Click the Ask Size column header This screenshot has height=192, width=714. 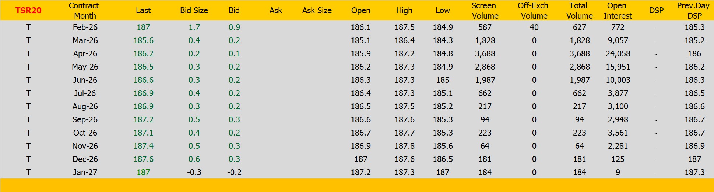(317, 11)
